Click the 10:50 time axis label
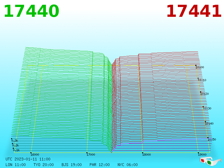This screenshot has width=224, height=168. (x=212, y=139)
